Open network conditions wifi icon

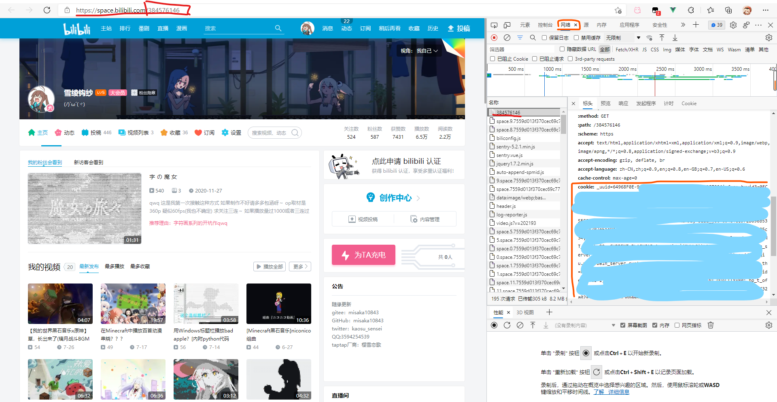649,38
